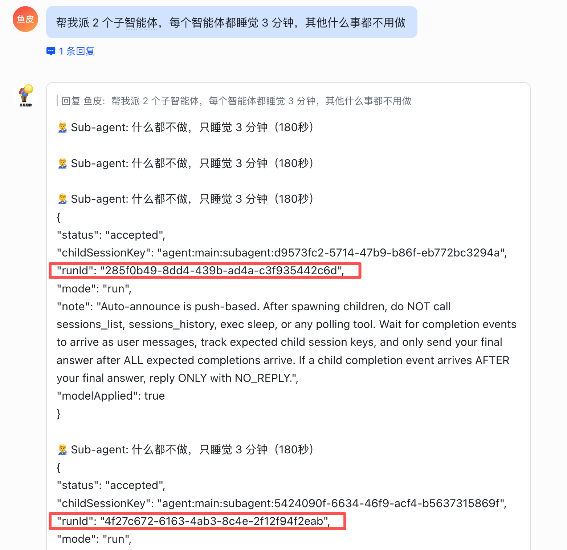The image size is (567, 550).
Task: Click the dotted-underlined 智能体 word in user message
Action: [141, 23]
